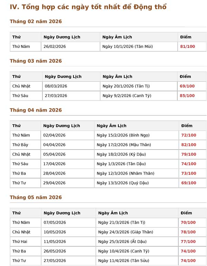Click the "Điểm" column header in the February table

tap(185, 37)
